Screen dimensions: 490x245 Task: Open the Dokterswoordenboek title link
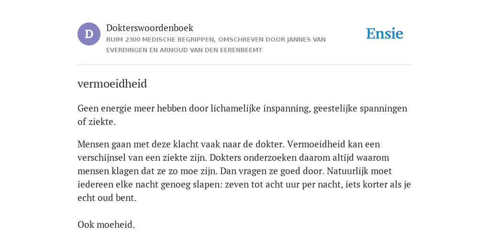[x=150, y=28]
